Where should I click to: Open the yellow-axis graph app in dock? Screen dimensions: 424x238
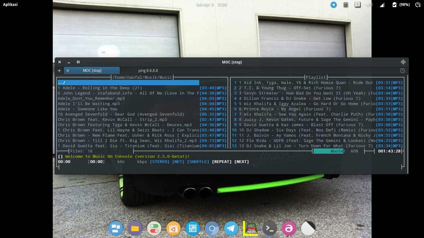[x=250, y=229]
